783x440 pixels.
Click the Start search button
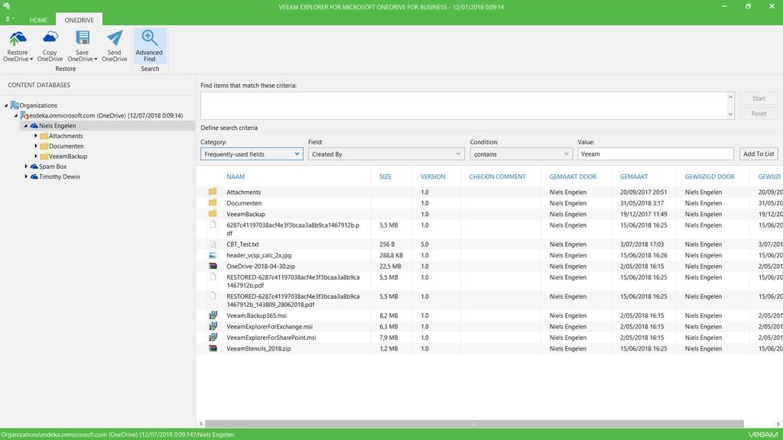759,99
